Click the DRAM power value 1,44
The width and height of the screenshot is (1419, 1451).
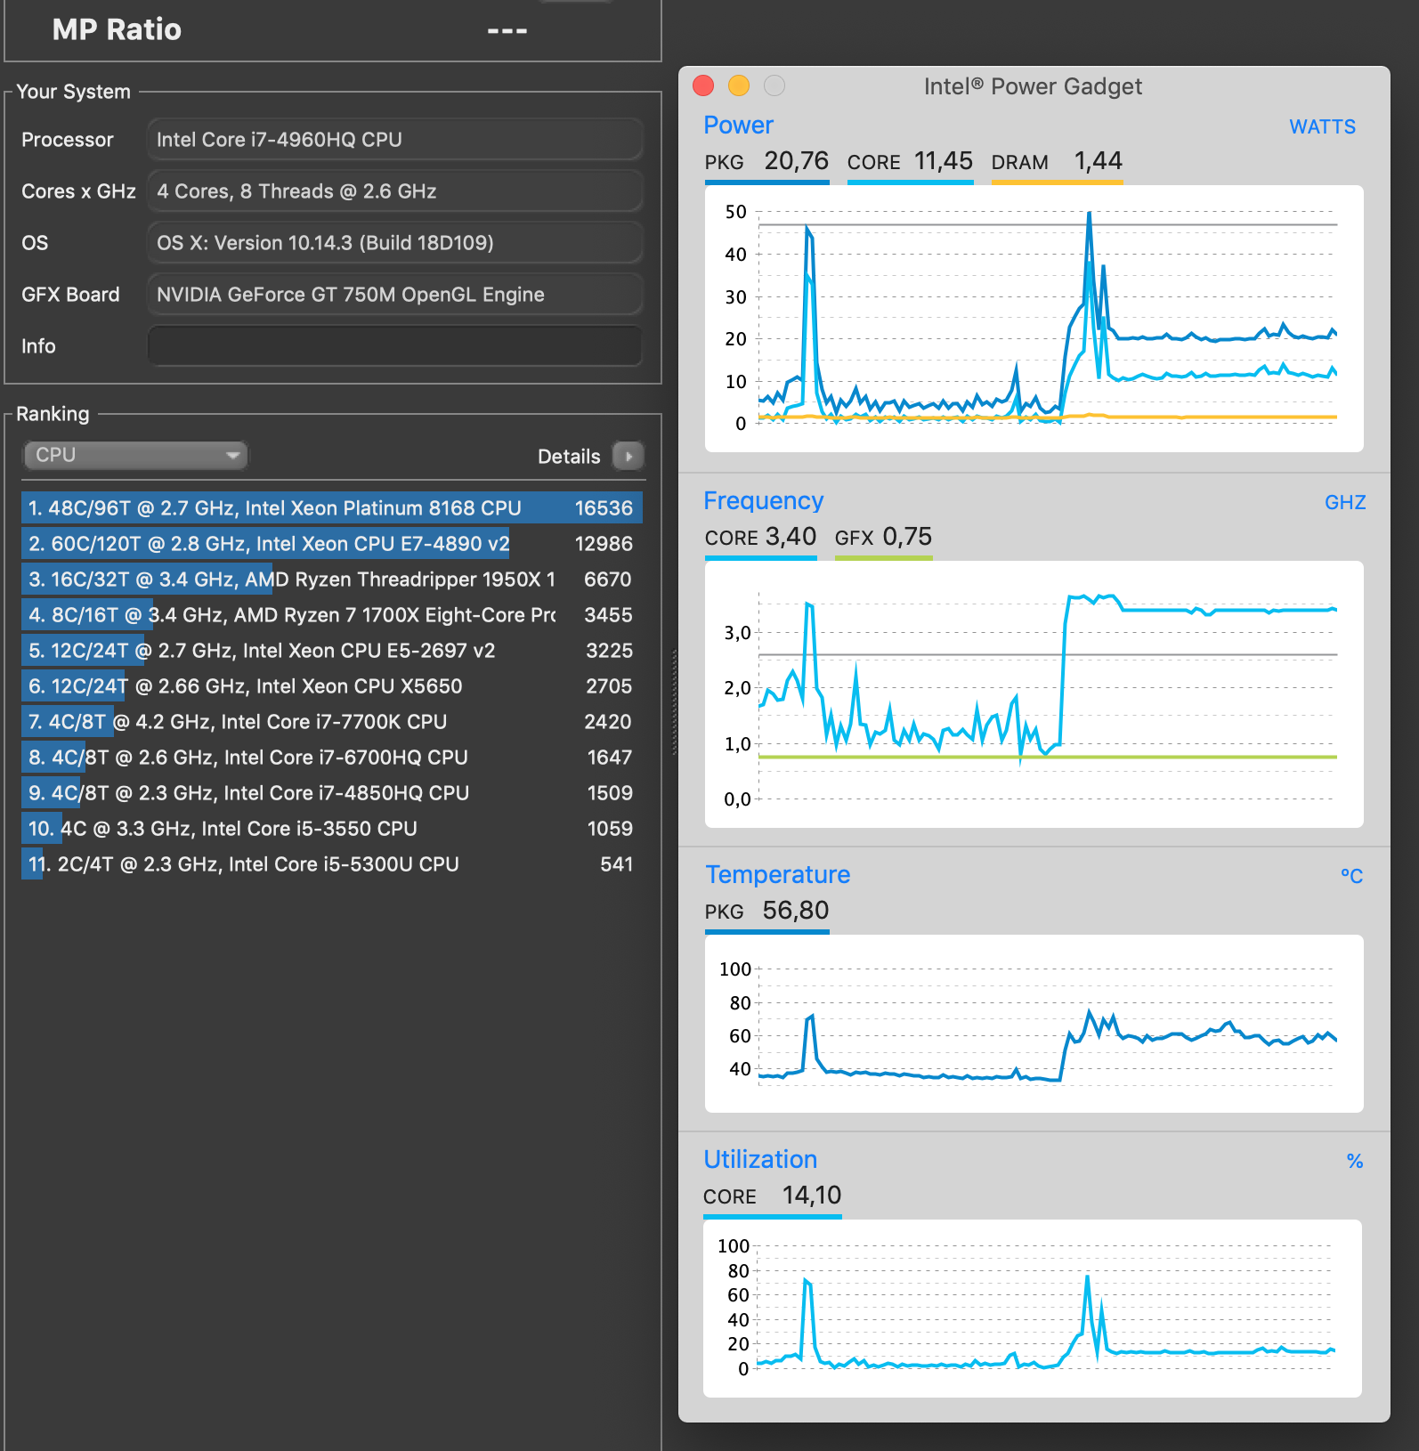coord(1098,161)
